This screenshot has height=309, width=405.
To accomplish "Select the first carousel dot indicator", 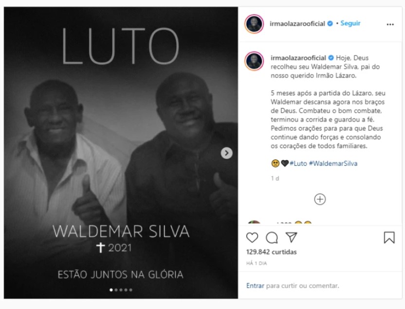I will [x=111, y=290].
